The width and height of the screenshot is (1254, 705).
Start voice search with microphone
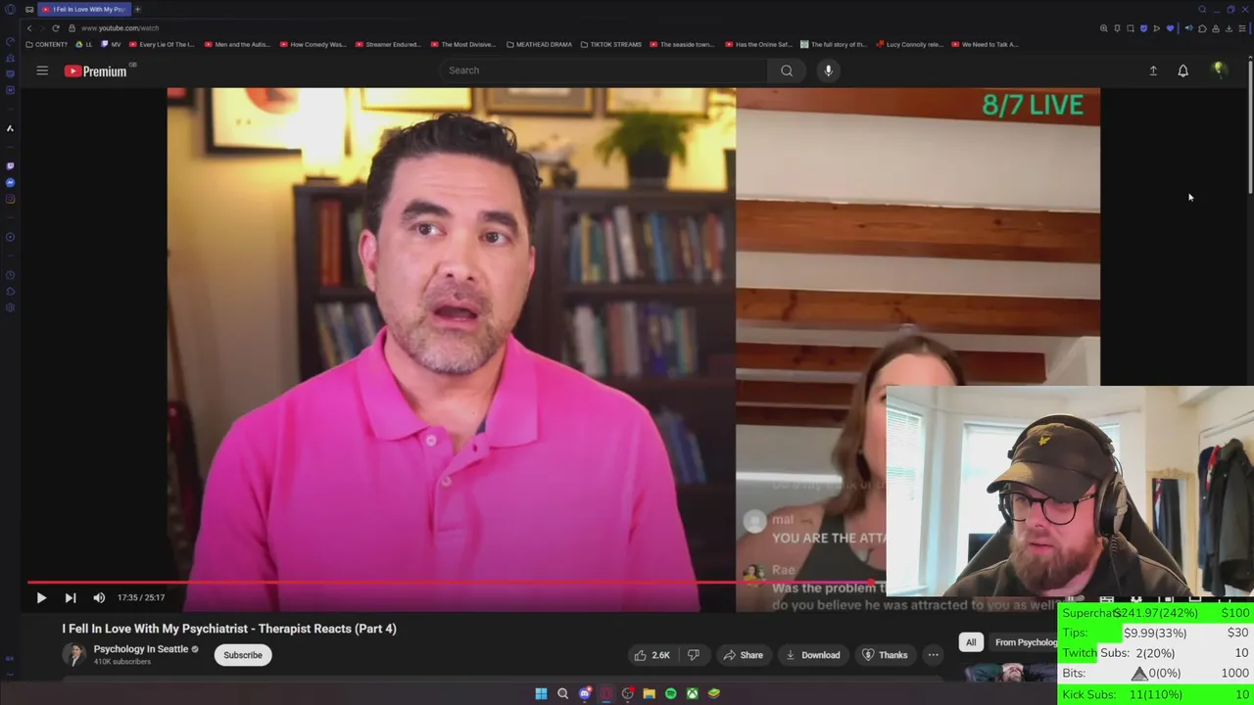828,70
